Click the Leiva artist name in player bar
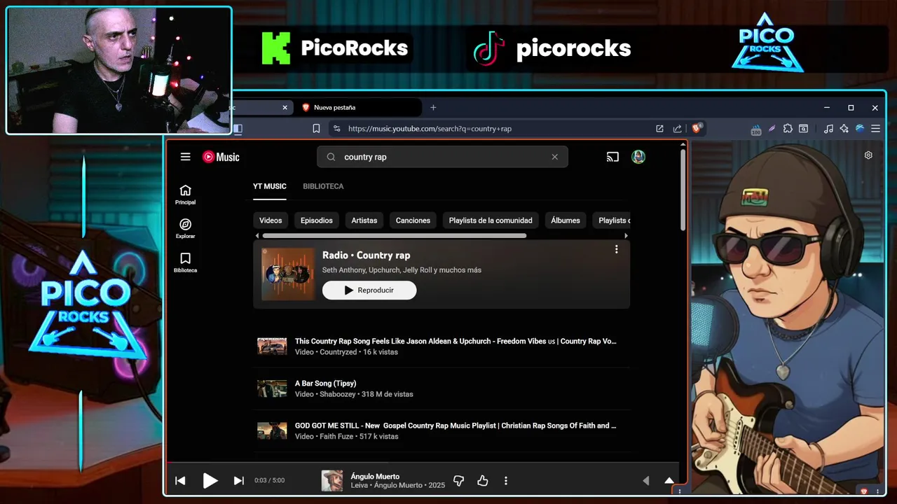The image size is (897, 504). click(360, 485)
